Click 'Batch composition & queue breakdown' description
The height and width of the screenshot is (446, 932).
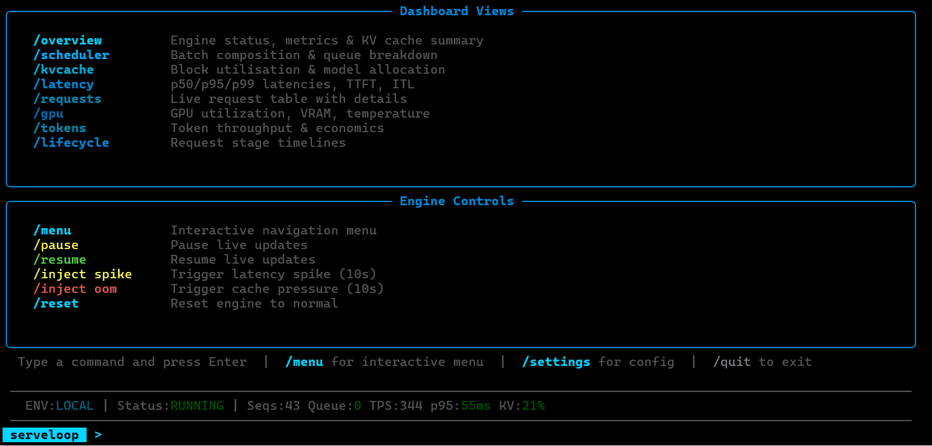click(x=304, y=55)
